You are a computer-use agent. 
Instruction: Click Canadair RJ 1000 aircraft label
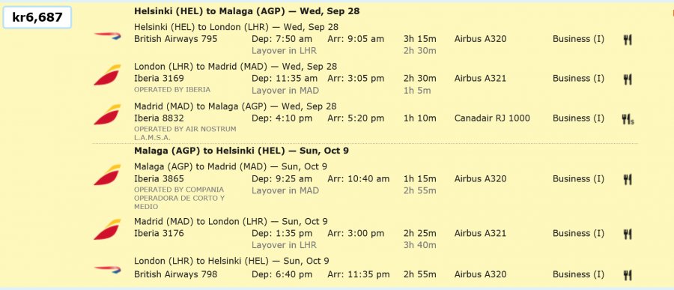coord(492,118)
